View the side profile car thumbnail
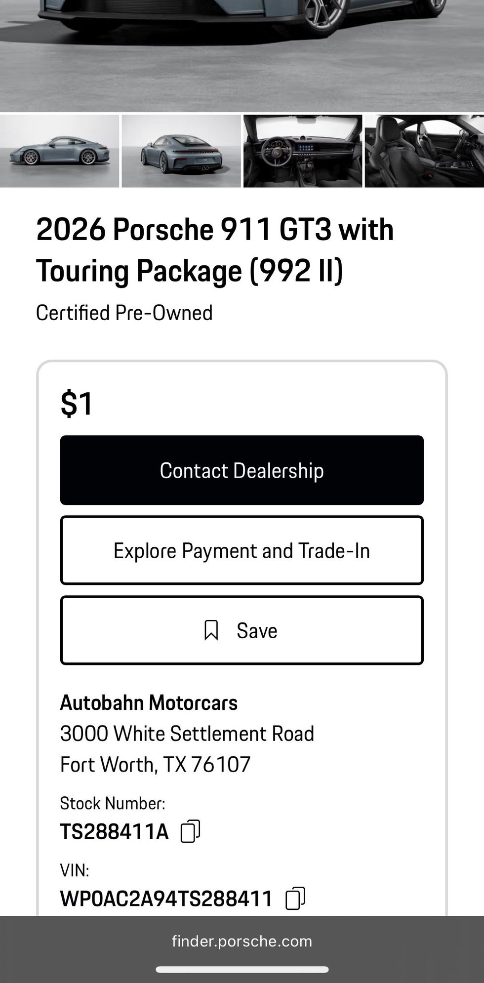This screenshot has width=484, height=983. pyautogui.click(x=60, y=151)
